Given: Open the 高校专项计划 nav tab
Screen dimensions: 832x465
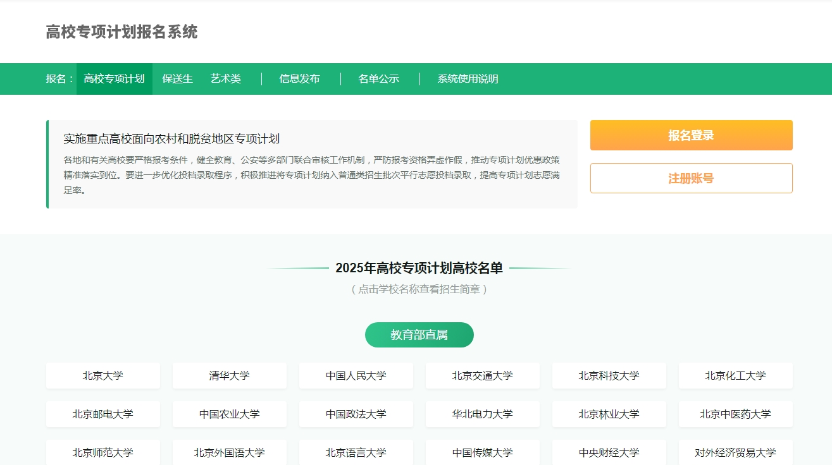Looking at the screenshot, I should pyautogui.click(x=115, y=79).
